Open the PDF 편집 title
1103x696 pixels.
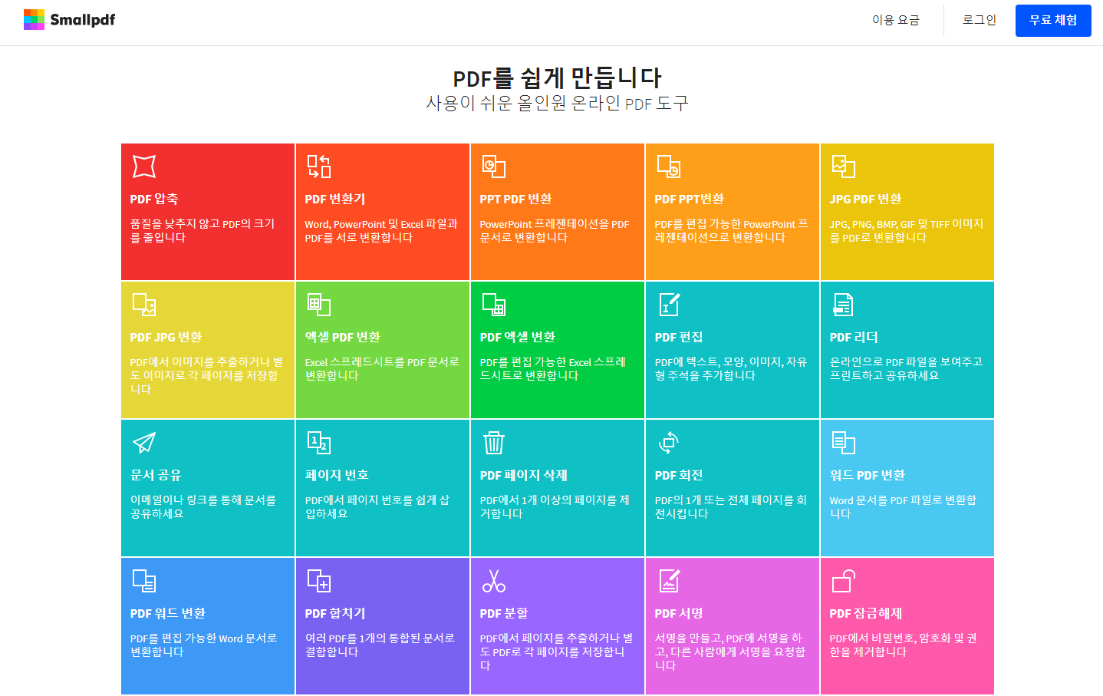[x=679, y=338]
